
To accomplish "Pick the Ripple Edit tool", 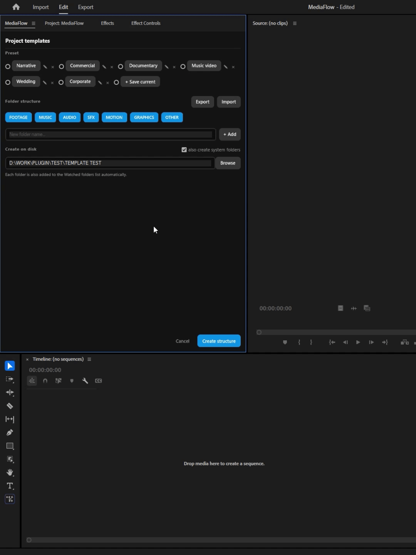I will coord(10,392).
